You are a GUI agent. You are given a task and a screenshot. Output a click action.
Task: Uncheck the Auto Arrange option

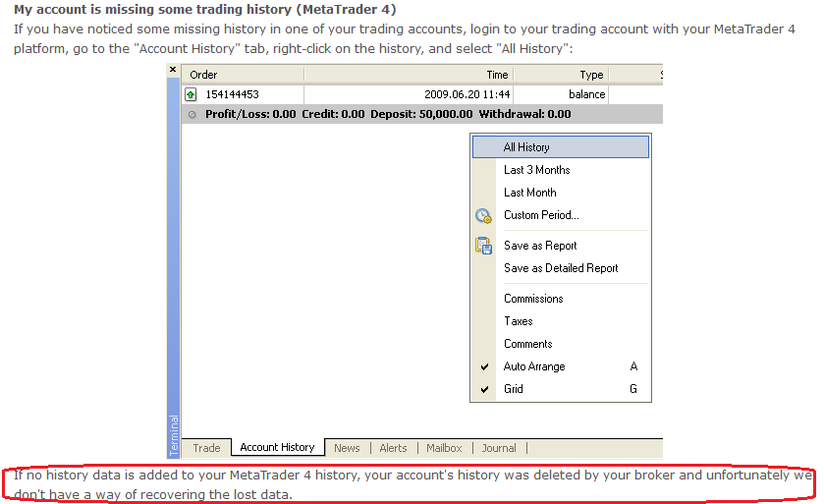561,366
